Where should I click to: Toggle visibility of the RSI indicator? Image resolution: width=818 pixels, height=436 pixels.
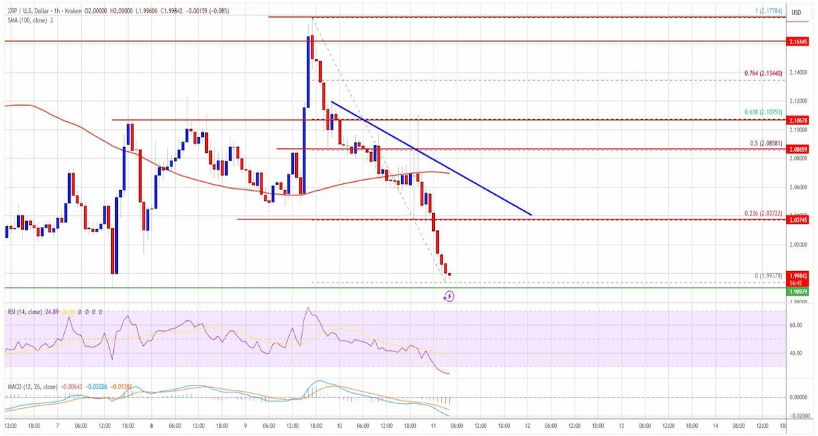[x=79, y=311]
